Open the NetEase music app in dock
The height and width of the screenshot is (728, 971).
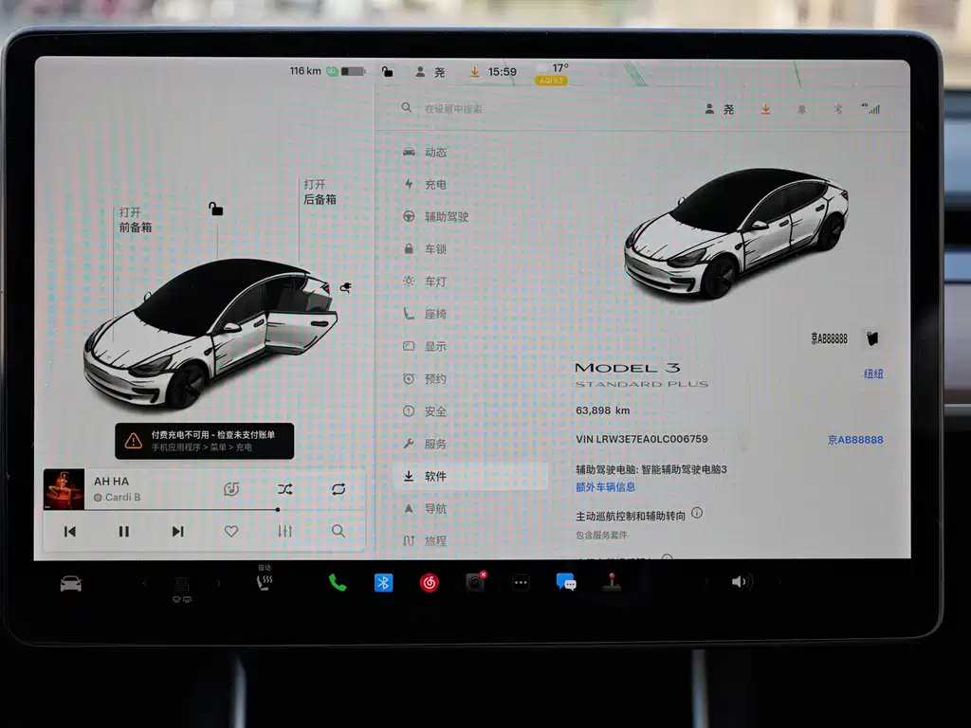pos(430,583)
